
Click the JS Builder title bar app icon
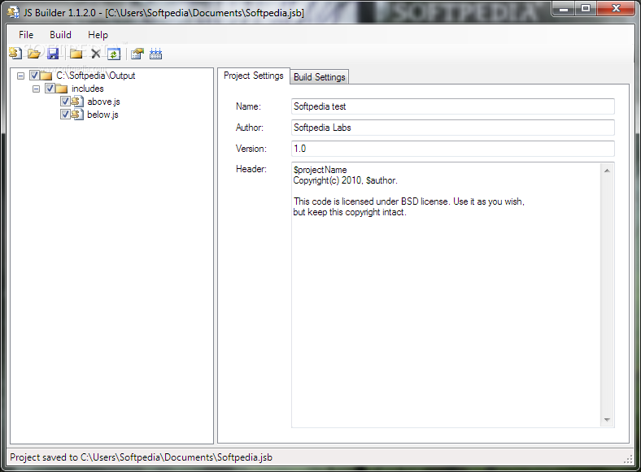13,12
